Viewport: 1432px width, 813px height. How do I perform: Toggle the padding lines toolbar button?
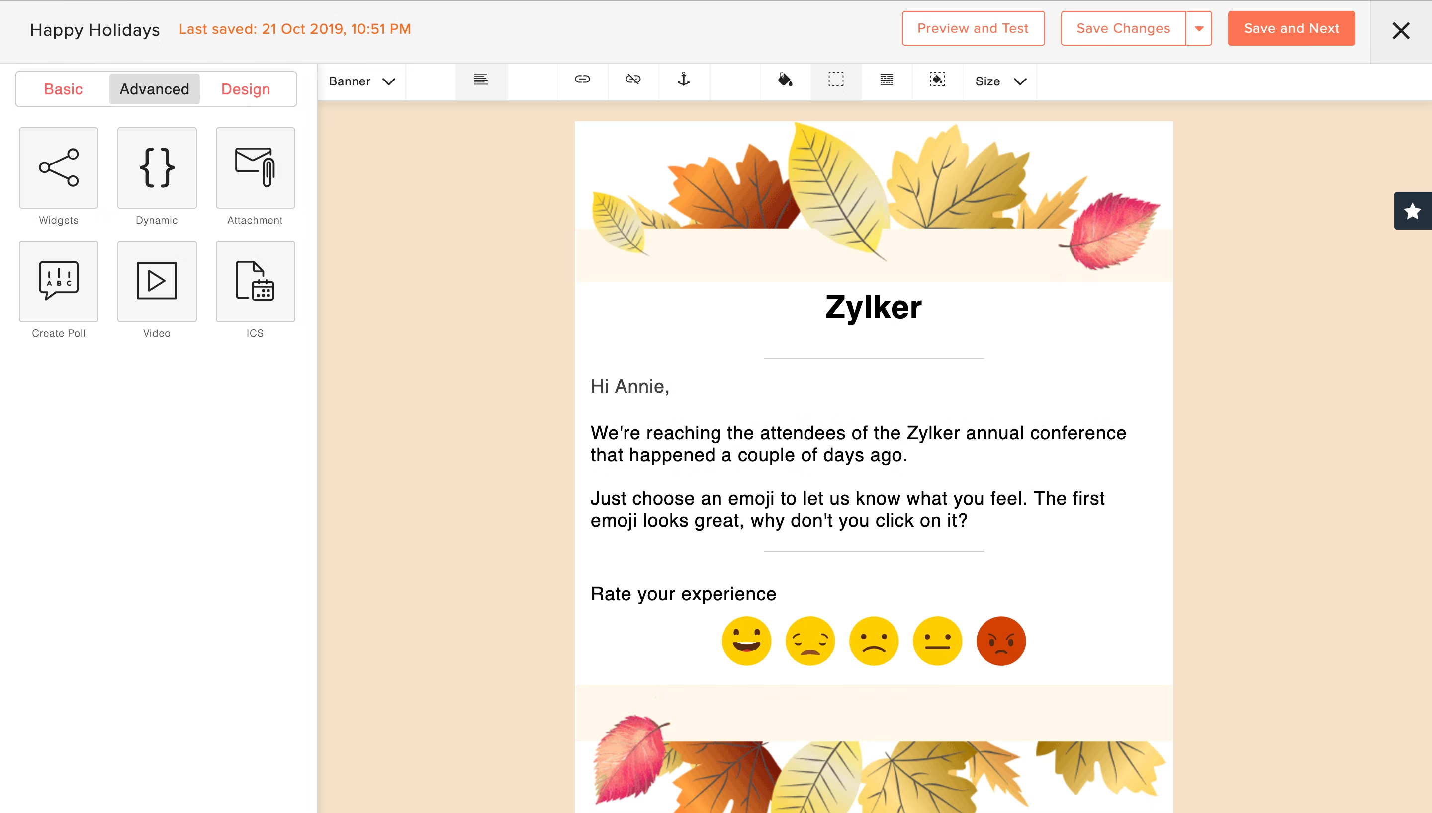tap(887, 80)
